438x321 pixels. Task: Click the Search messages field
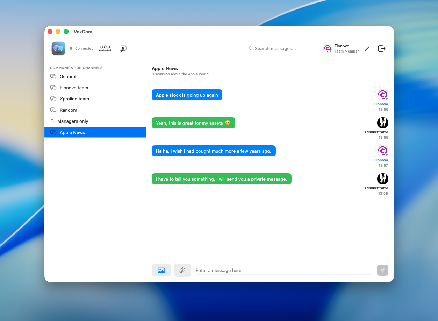pos(275,48)
